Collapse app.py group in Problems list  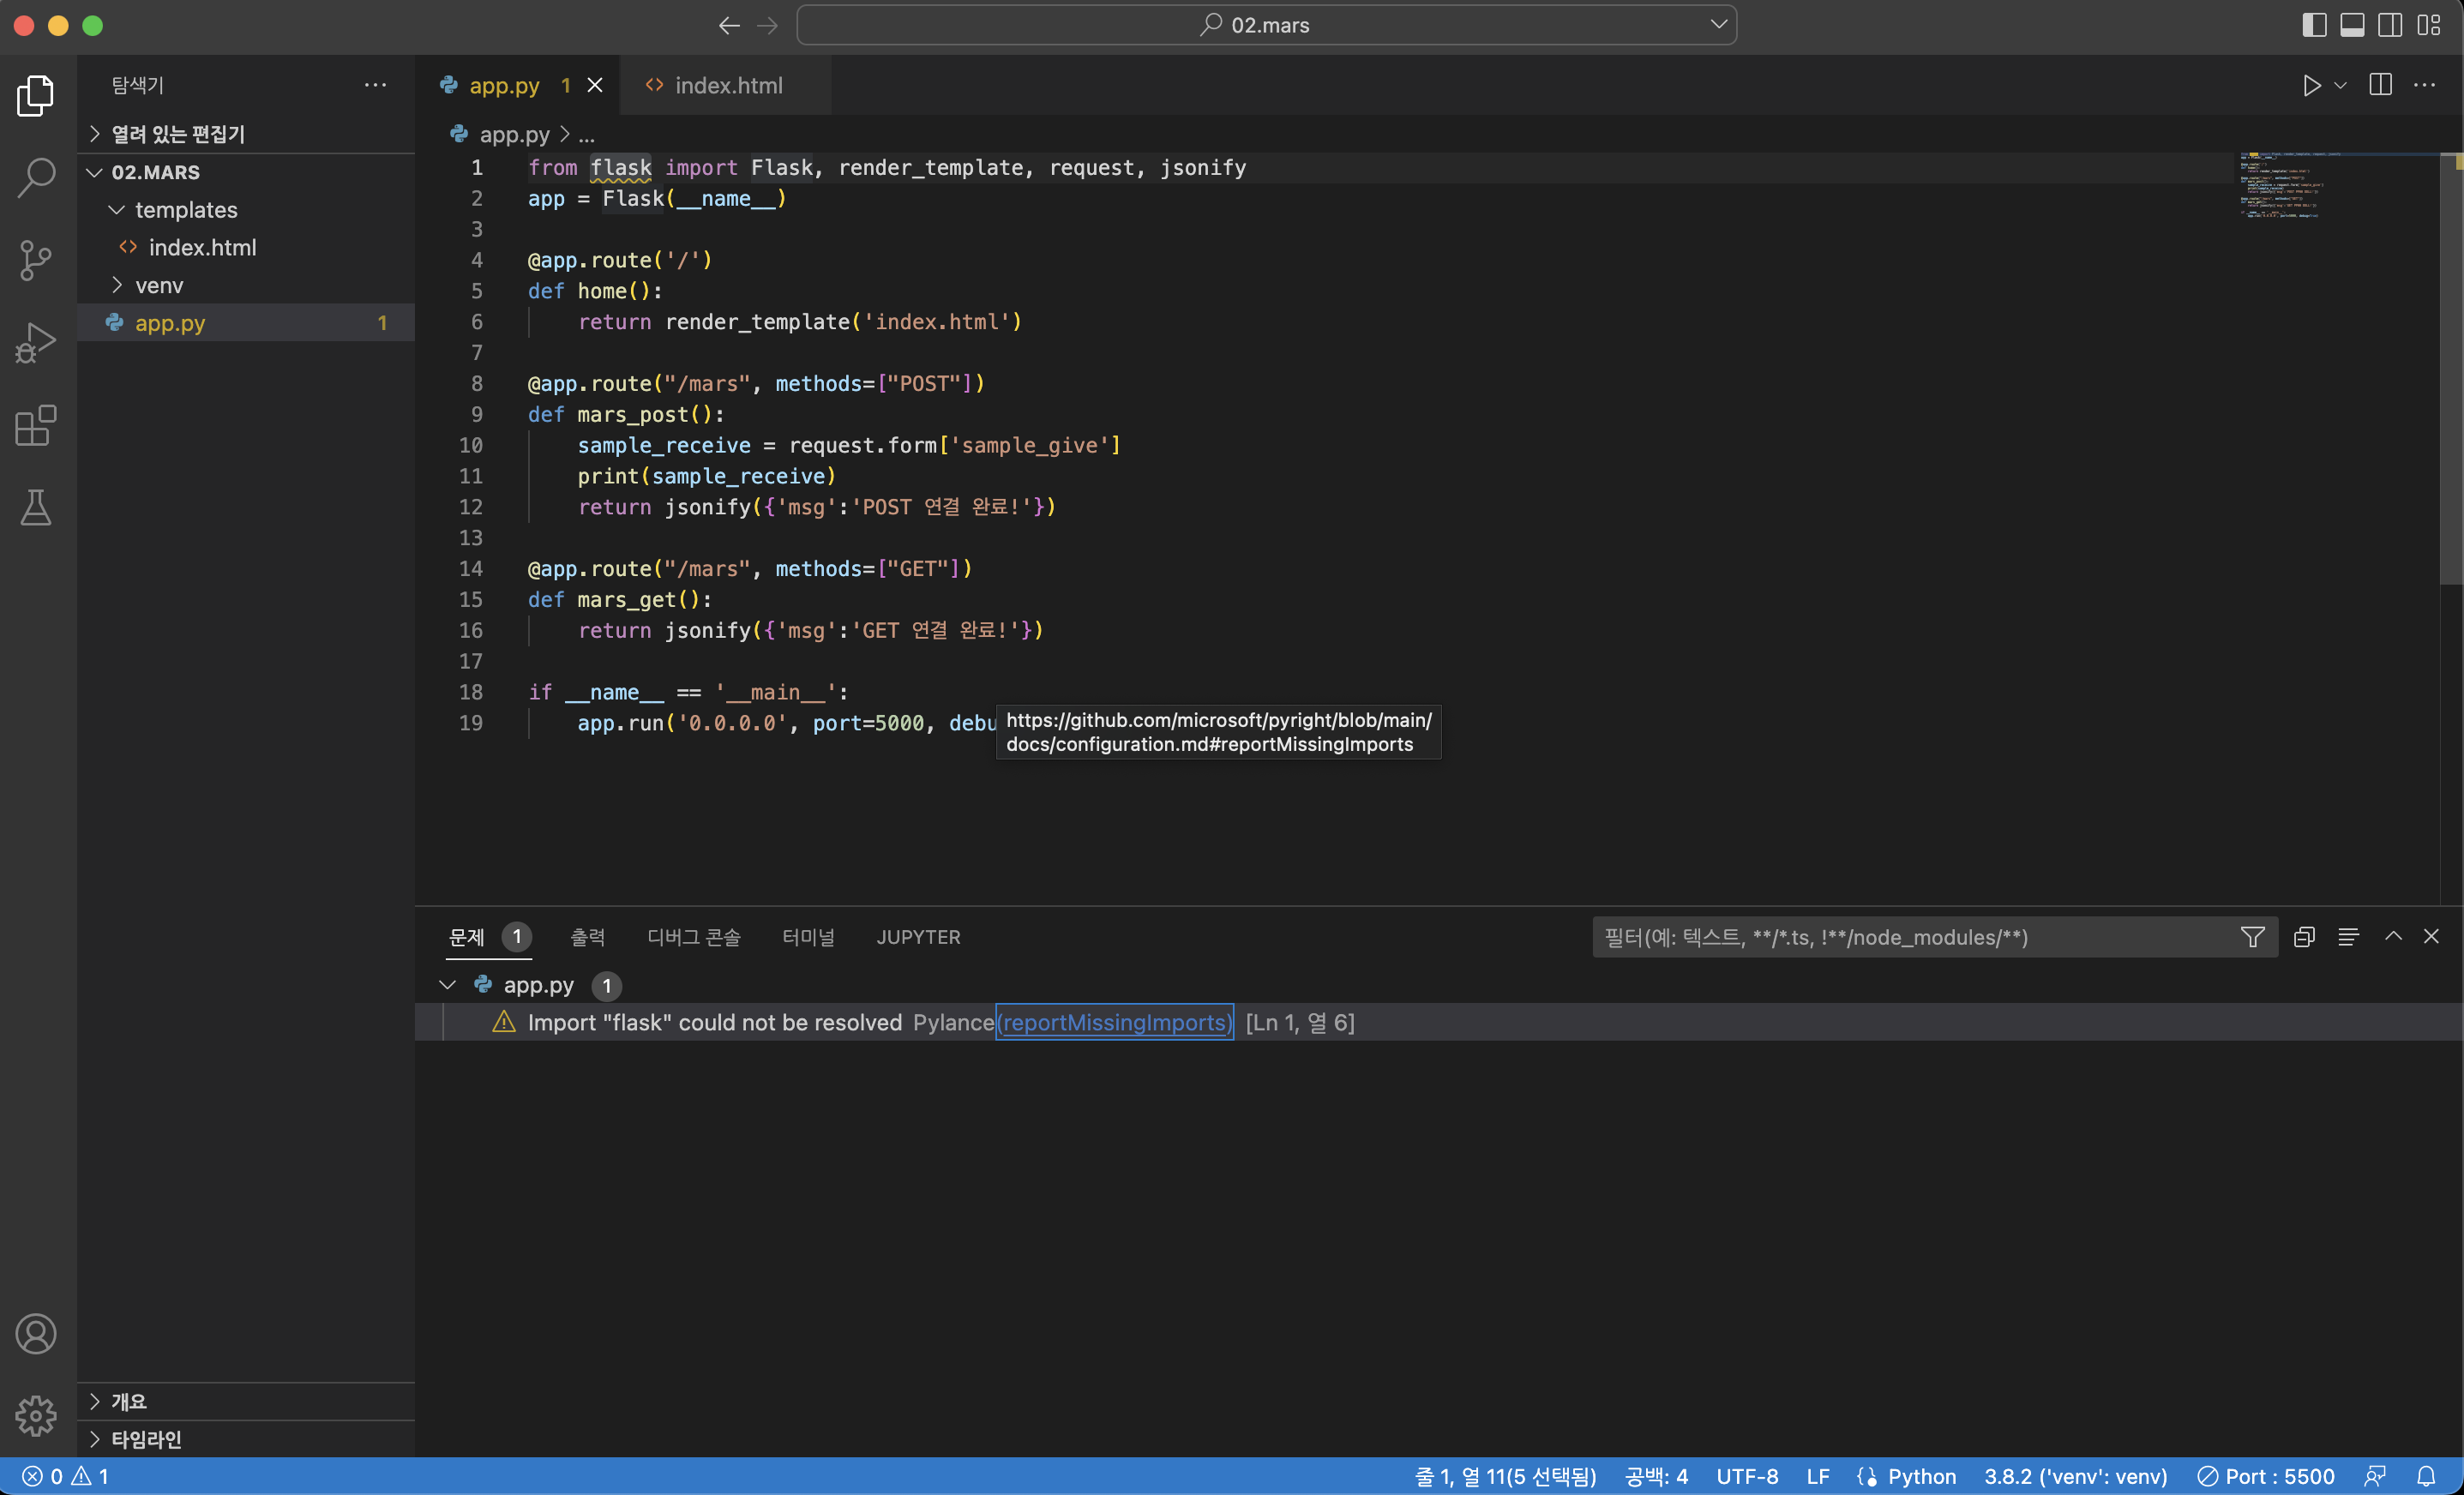click(x=447, y=985)
